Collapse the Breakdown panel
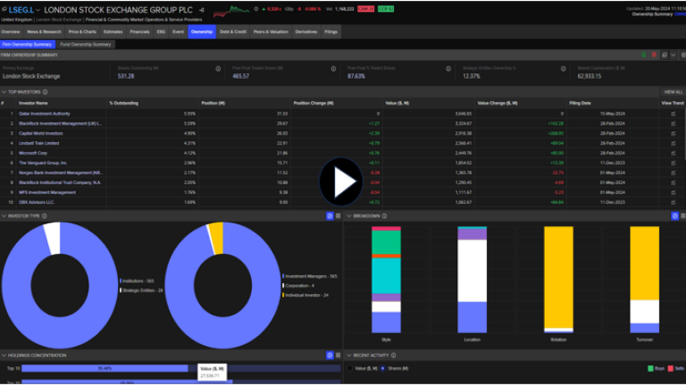This screenshot has width=686, height=386. [x=349, y=216]
